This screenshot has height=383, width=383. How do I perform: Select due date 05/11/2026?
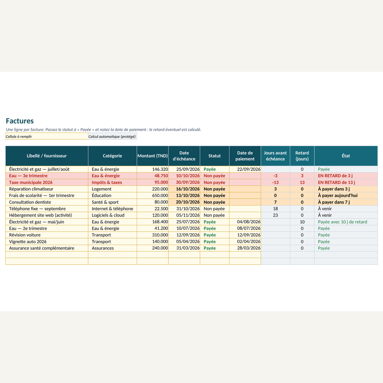184,215
